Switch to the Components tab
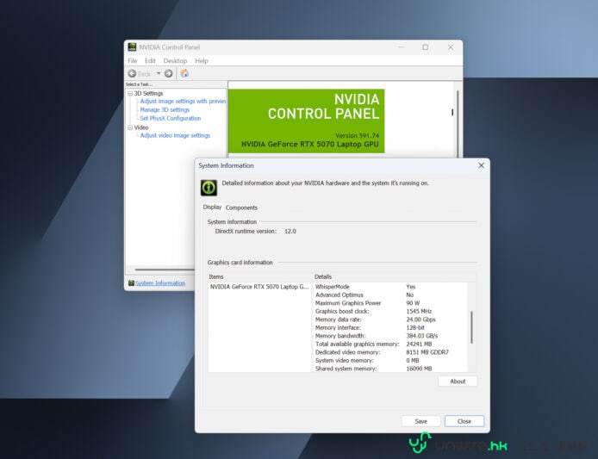Image resolution: width=598 pixels, height=459 pixels. pyautogui.click(x=241, y=208)
